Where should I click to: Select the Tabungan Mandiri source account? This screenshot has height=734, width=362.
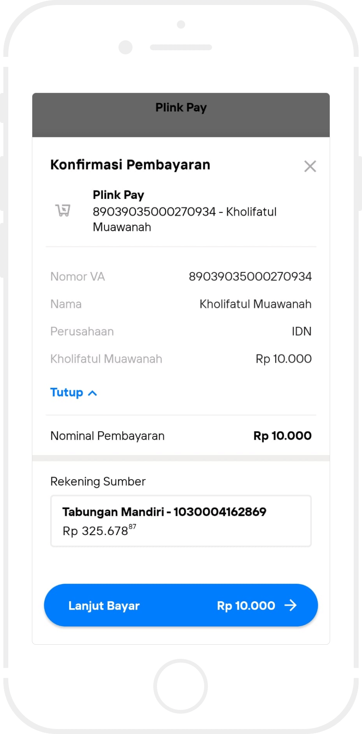(x=181, y=521)
